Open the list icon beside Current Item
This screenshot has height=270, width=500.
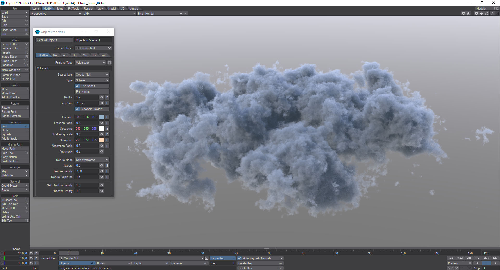207,258
